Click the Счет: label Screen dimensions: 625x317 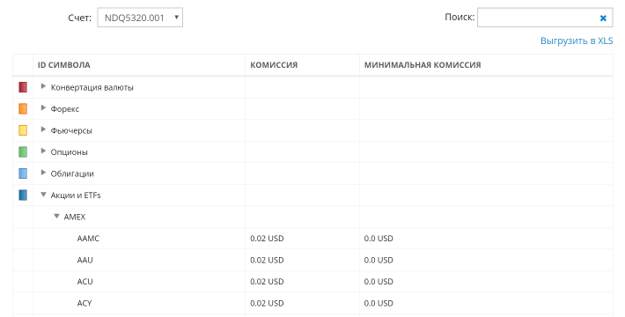tap(80, 18)
